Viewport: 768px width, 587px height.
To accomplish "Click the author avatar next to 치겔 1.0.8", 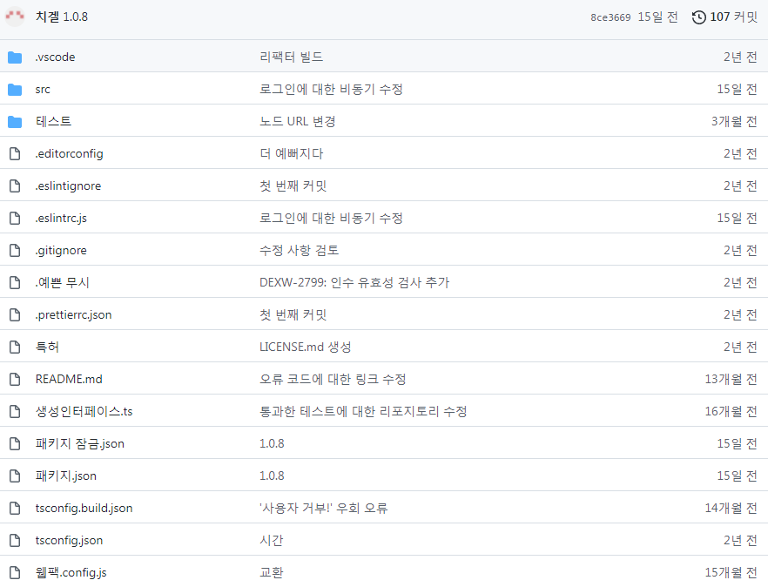I will [x=15, y=17].
